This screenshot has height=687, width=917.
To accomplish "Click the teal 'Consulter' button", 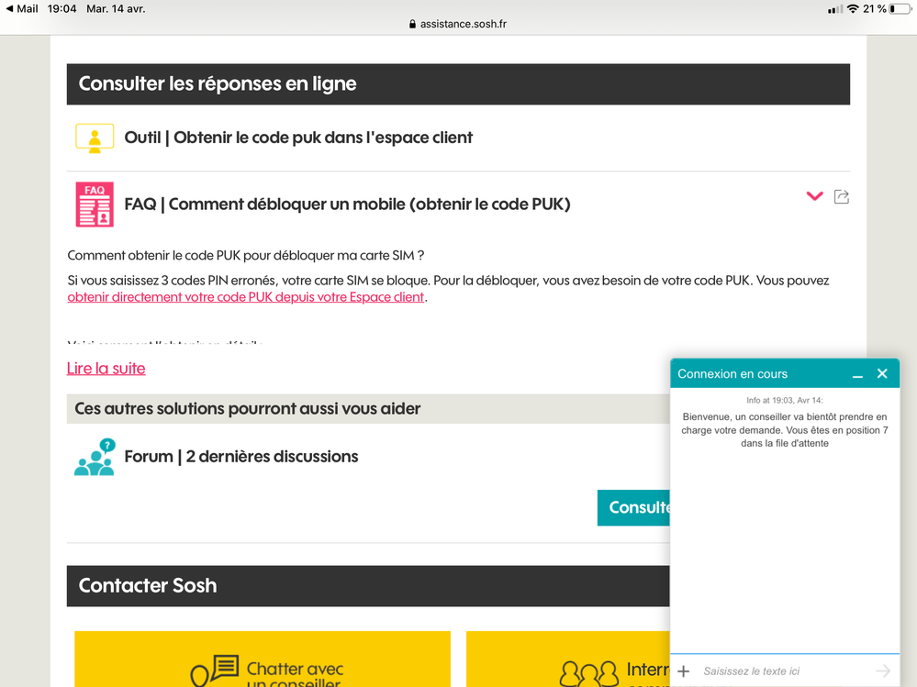I will click(634, 507).
